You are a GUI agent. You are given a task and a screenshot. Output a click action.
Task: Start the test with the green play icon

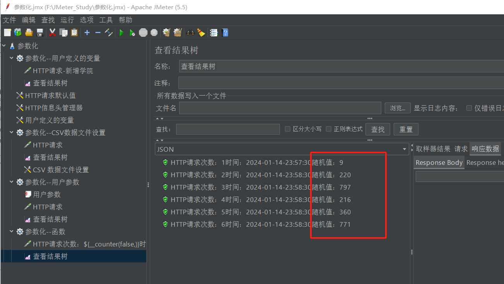[x=122, y=33]
